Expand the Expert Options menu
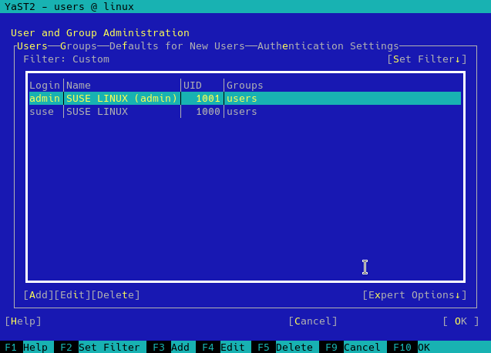Image resolution: width=491 pixels, height=353 pixels. 414,294
